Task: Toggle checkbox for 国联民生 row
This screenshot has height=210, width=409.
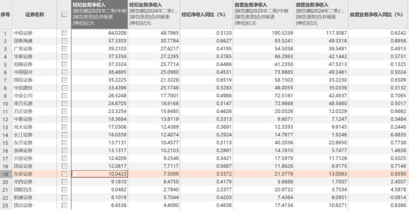Action: tap(64, 190)
